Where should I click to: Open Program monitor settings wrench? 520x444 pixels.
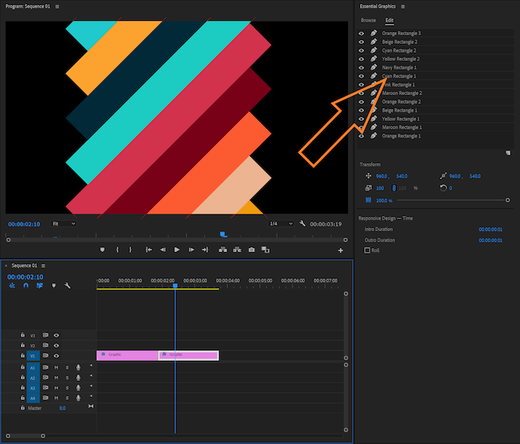[302, 224]
